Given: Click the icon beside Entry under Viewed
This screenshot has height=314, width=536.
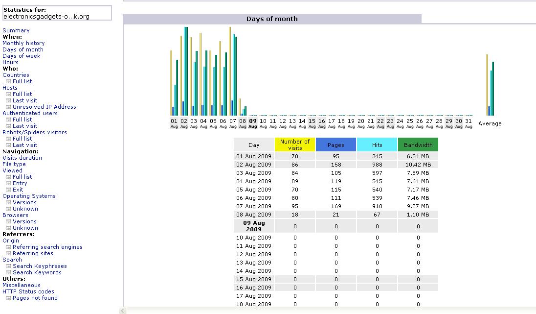Looking at the screenshot, I should tap(8, 183).
